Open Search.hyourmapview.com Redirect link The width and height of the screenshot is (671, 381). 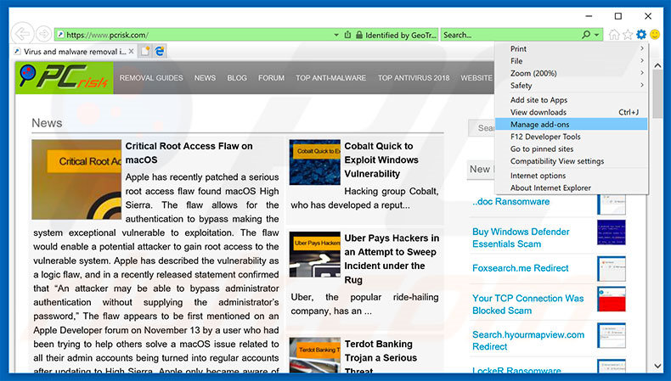(528, 340)
